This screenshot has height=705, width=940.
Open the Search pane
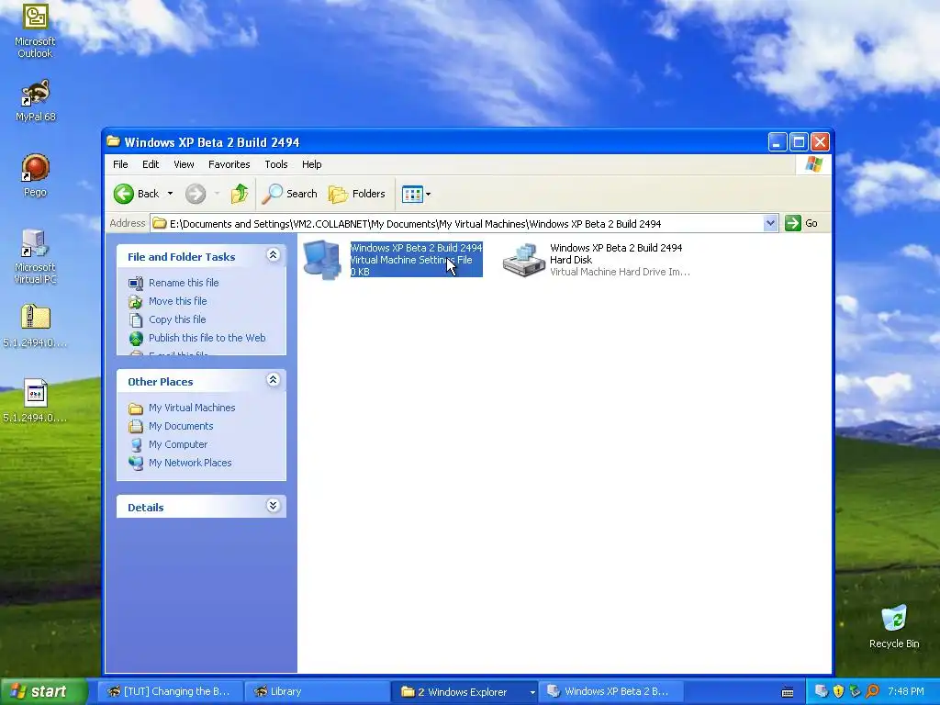289,194
